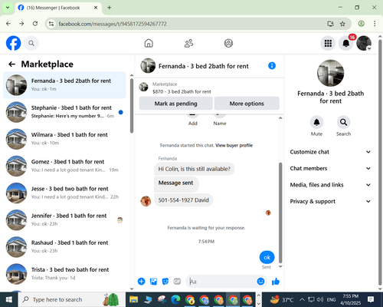Click Fernanda listing thumbnail in right panel
Viewport: 383px width, 307px height.
click(330, 73)
